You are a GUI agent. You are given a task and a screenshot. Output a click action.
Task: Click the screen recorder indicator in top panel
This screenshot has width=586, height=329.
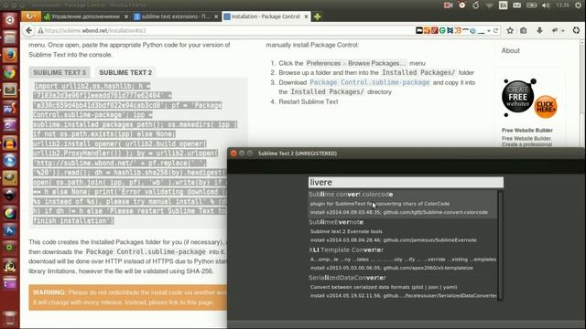448,5
